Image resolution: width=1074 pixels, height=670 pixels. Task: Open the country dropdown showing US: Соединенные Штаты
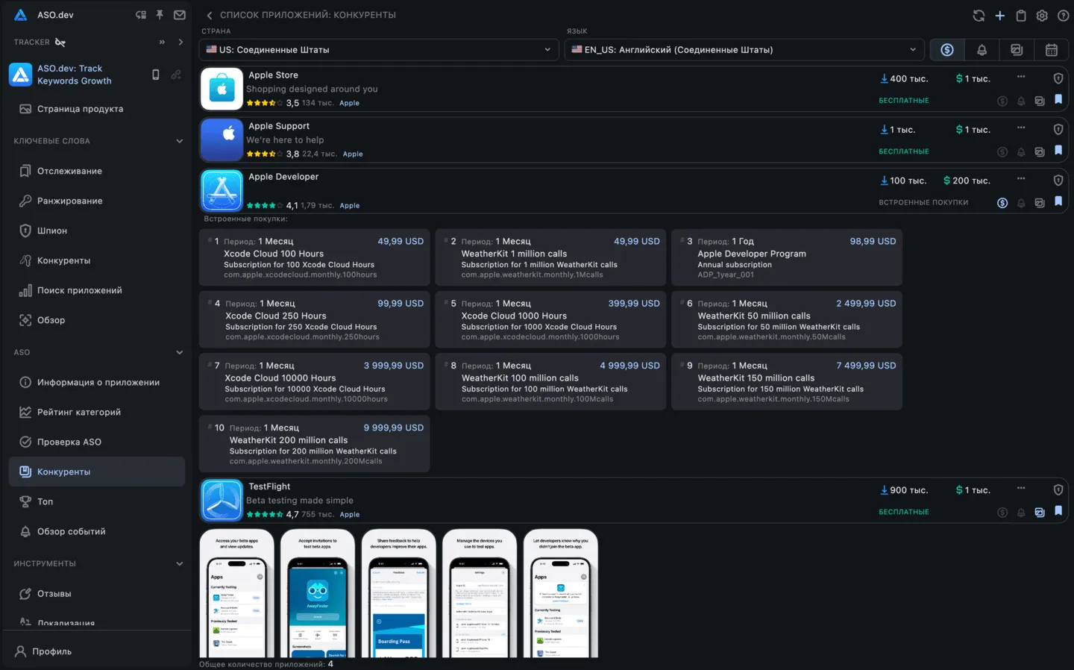coord(379,50)
